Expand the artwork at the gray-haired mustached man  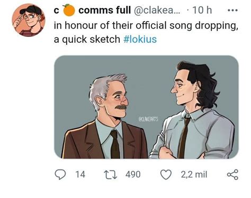pos(105,117)
